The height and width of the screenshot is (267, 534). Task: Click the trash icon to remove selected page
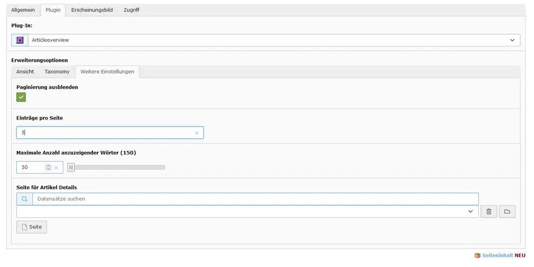tap(489, 211)
